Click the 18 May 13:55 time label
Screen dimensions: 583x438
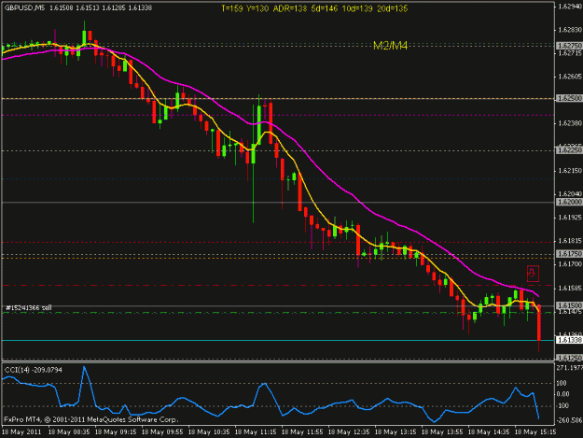[442, 432]
